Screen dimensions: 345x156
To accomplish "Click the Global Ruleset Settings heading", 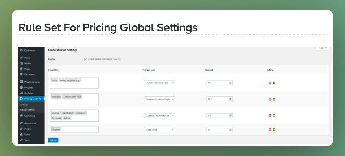I will pos(63,50).
